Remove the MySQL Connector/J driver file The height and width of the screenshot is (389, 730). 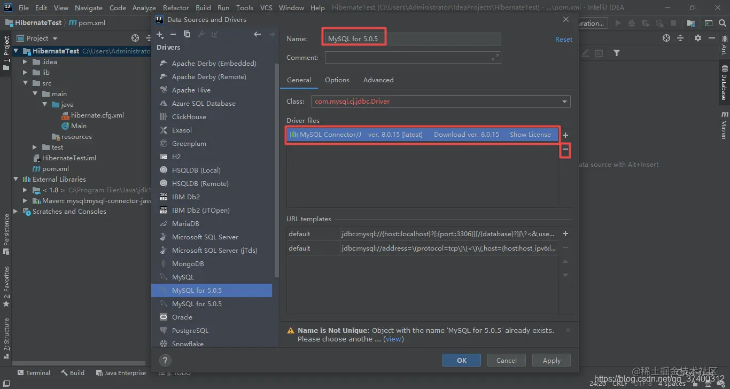pyautogui.click(x=565, y=151)
